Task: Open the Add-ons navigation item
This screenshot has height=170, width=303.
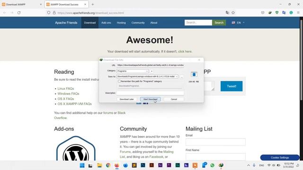Action: [x=106, y=23]
